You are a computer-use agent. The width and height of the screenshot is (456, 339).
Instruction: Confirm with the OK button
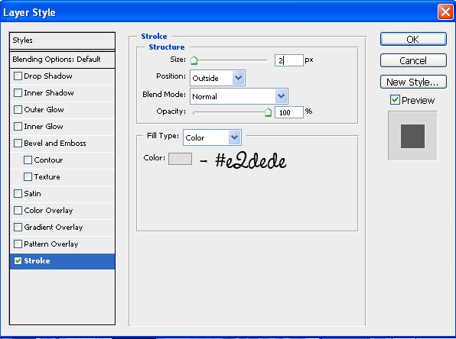[x=413, y=39]
